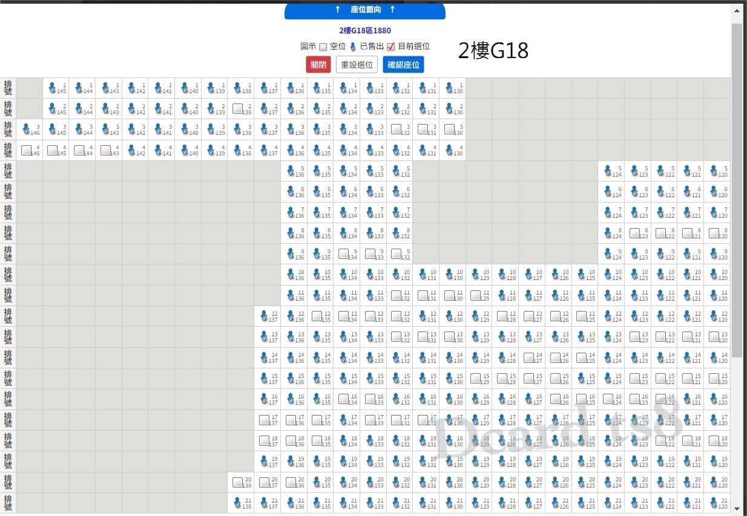Close the seat map with 關閉
The height and width of the screenshot is (516, 747).
[318, 65]
